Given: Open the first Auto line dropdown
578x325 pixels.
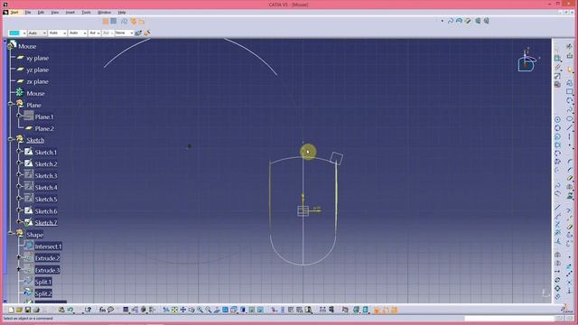Looking at the screenshot, I should [44, 32].
